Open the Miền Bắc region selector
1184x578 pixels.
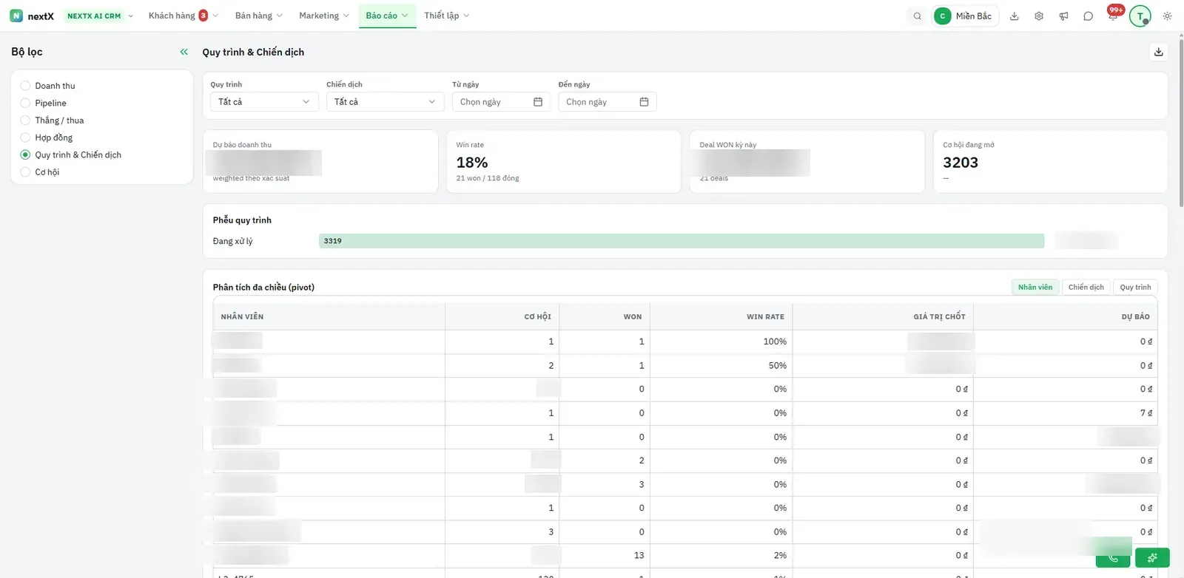[966, 16]
